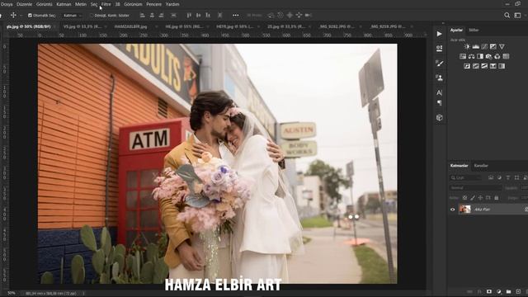Open the workspace switcher dropdown icon
528x297 pixels.
coord(517,15)
